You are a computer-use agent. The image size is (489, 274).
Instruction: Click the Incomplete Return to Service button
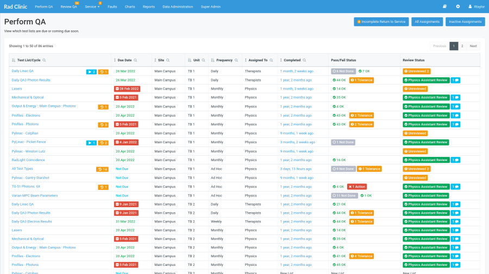point(381,22)
